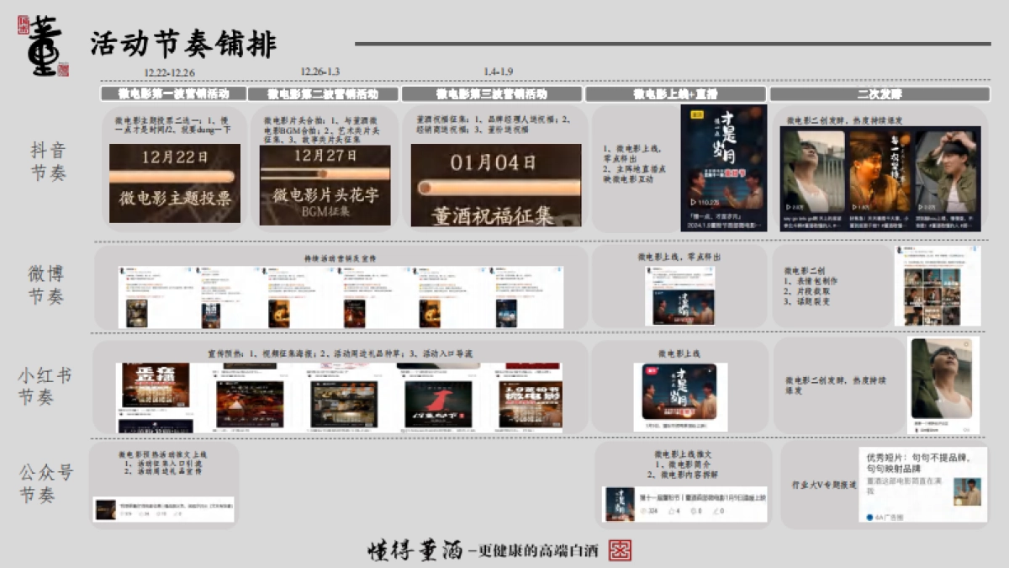This screenshot has width=1009, height=568.
Task: Select the 微电影第二波营销活动 phase header
Action: [324, 93]
